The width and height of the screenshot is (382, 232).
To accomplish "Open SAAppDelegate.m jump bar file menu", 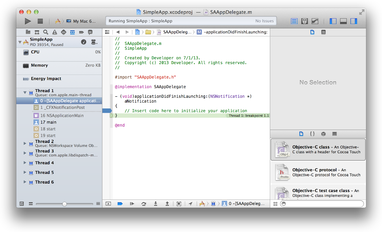I will pyautogui.click(x=174, y=32).
